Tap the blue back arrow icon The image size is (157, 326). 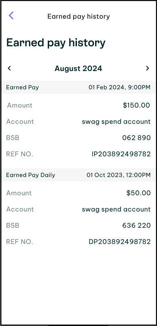point(11,15)
